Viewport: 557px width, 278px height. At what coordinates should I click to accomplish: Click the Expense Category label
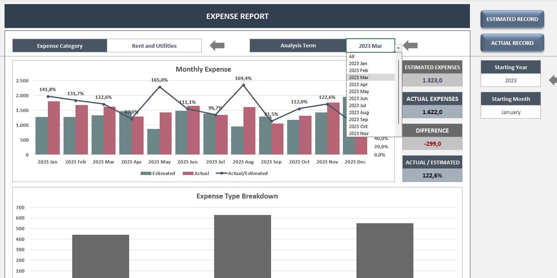click(60, 46)
